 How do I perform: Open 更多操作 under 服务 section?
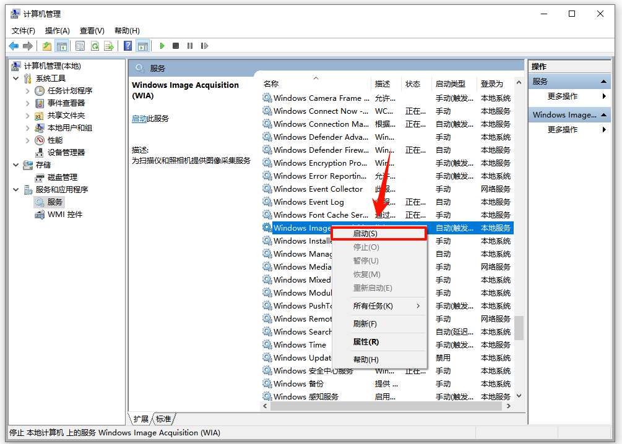pos(569,96)
